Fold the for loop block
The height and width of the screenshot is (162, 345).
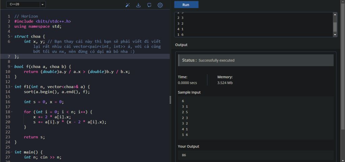(x=12, y=112)
